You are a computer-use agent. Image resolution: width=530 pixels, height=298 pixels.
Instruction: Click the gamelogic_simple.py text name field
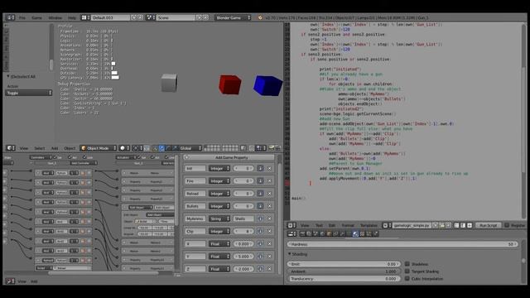(x=412, y=225)
